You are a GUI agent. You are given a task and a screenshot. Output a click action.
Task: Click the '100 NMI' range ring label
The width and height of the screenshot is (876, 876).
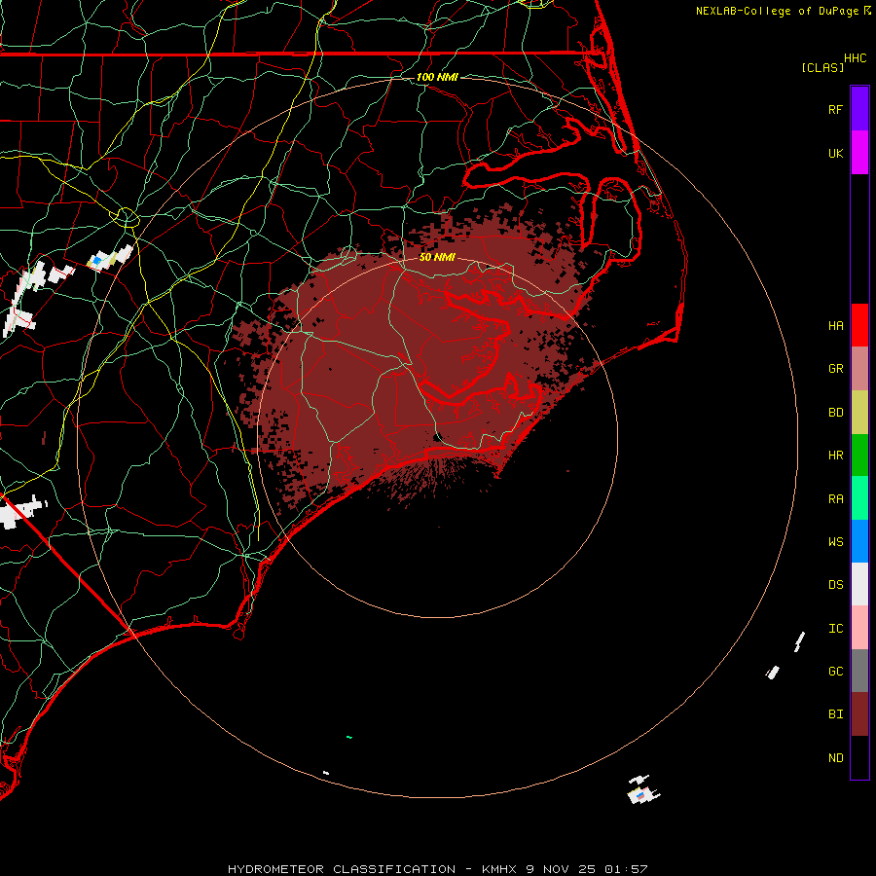click(x=437, y=77)
